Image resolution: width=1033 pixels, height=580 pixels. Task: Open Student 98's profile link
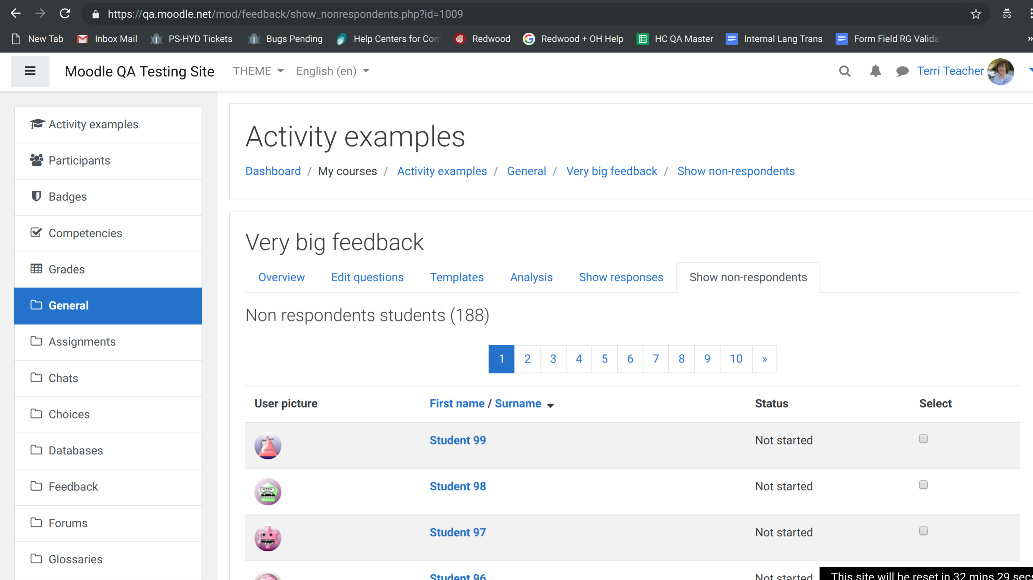(x=457, y=486)
